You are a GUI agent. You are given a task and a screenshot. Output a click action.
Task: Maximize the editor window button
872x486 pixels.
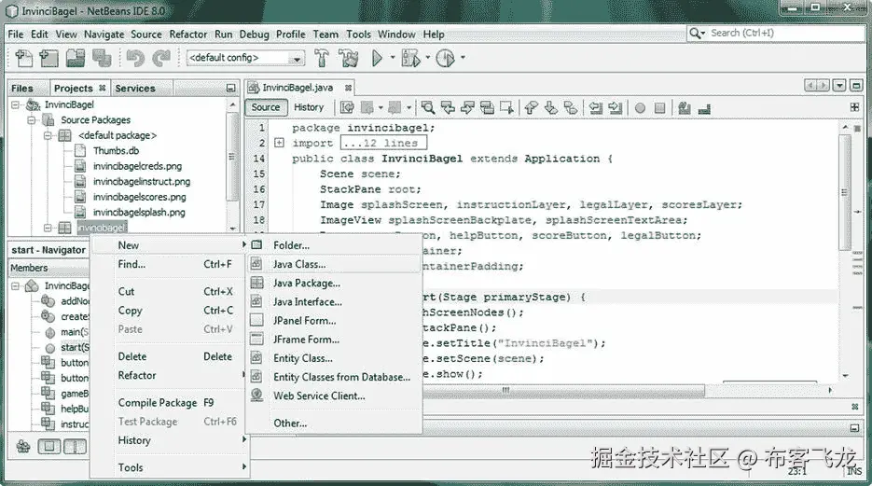tap(856, 85)
